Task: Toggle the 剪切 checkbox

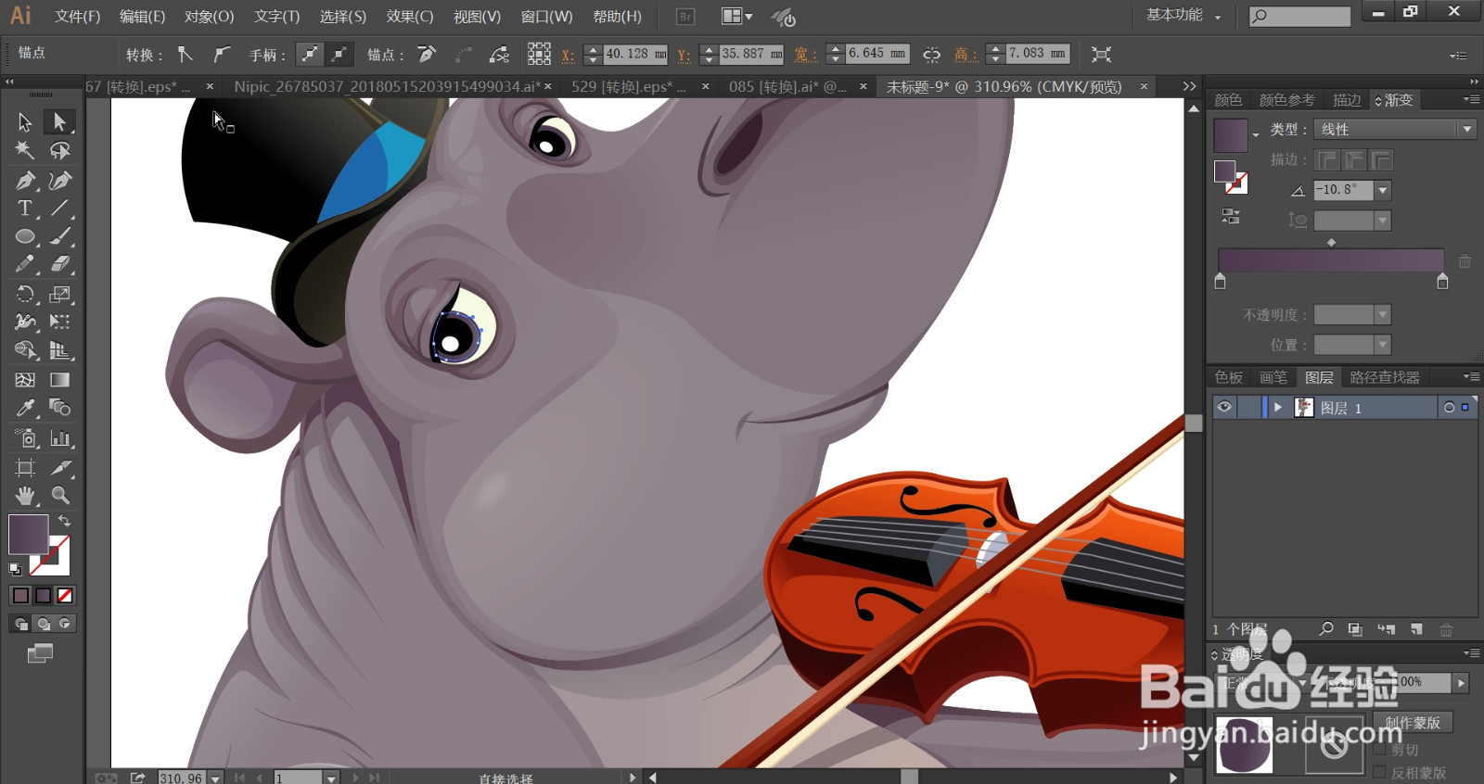Action: pyautogui.click(x=1379, y=750)
